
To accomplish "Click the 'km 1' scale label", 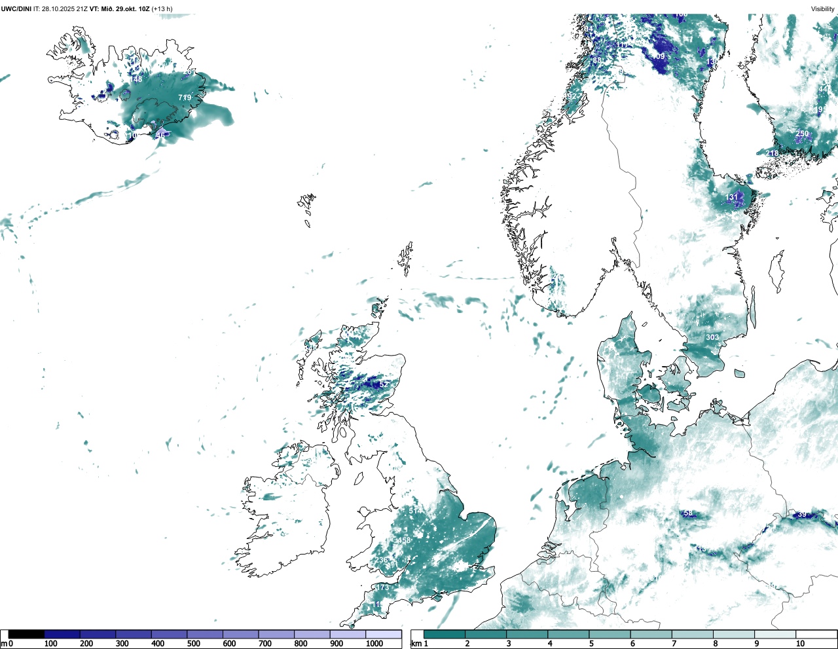I will click(x=420, y=644).
